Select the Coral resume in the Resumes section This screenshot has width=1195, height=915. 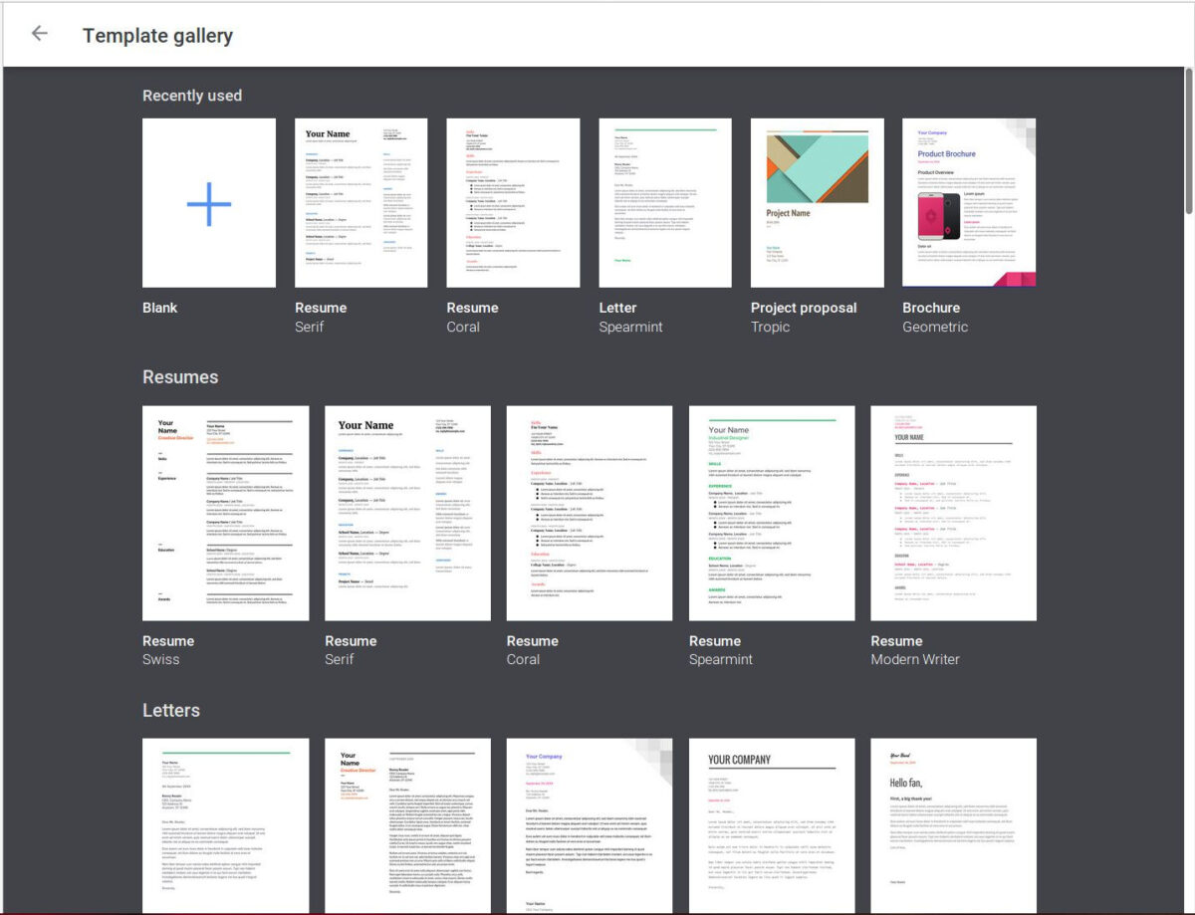[589, 511]
